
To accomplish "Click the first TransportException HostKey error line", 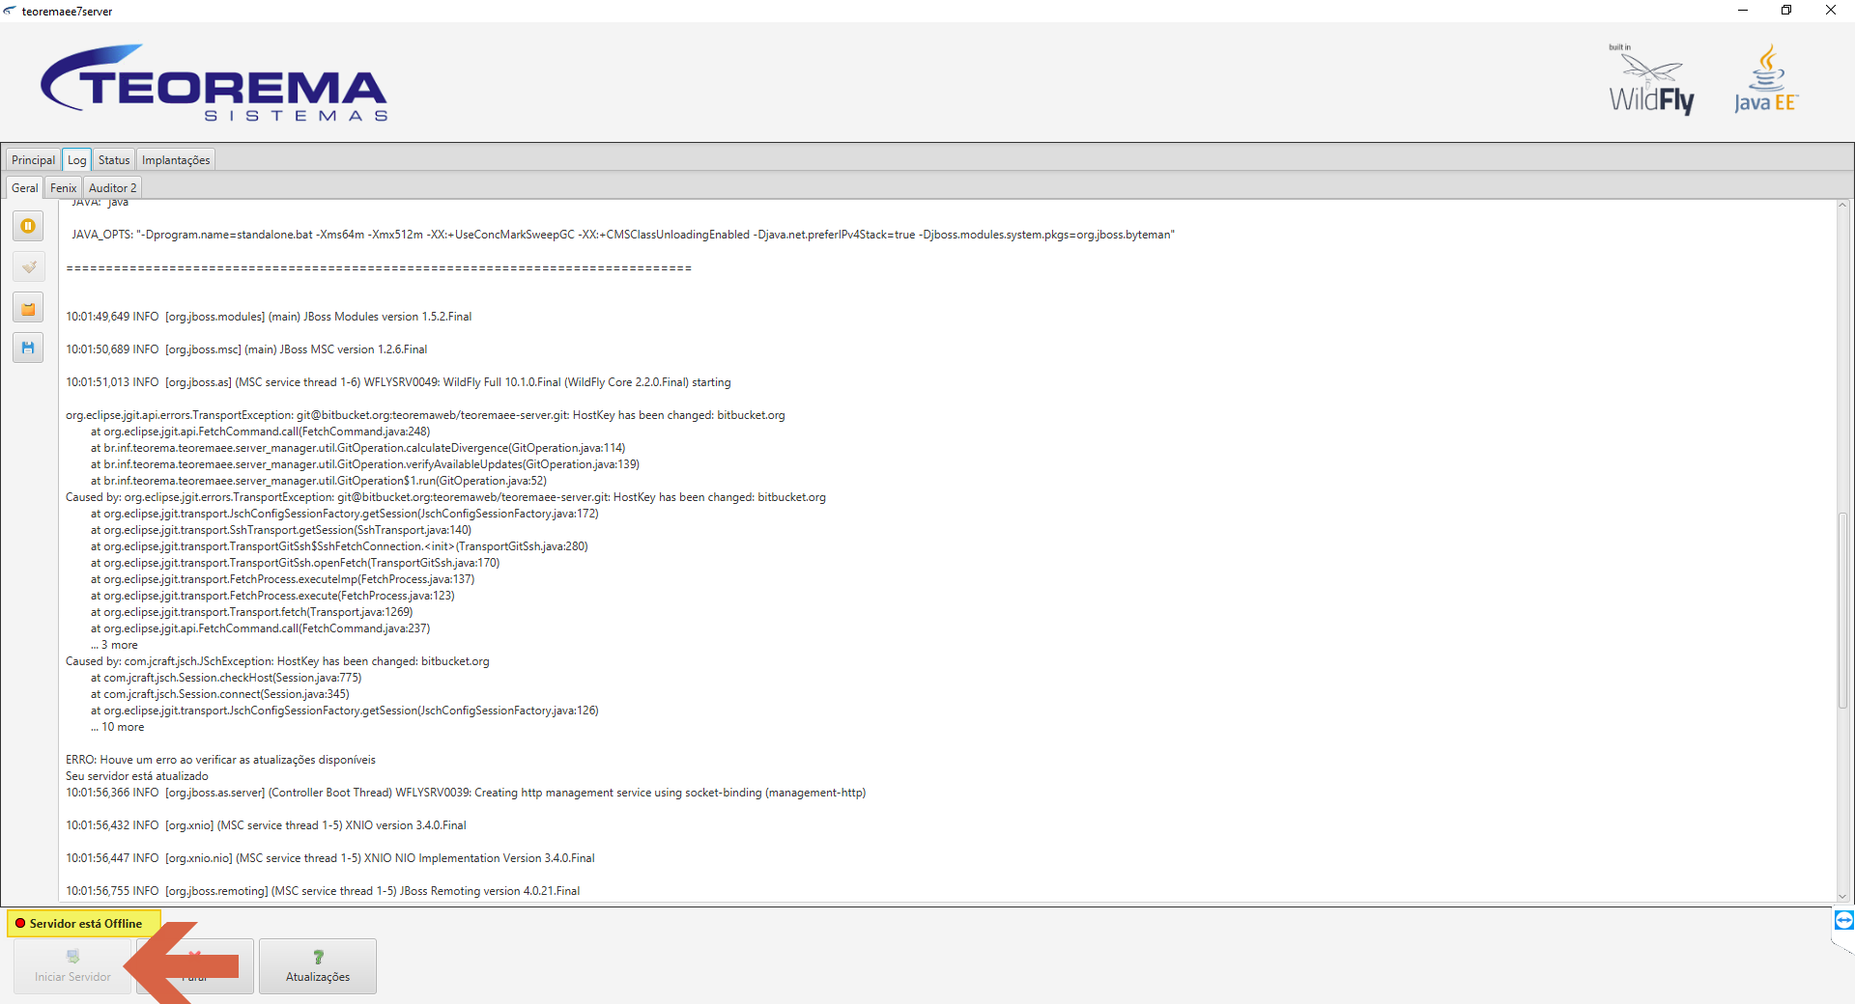I will (425, 415).
